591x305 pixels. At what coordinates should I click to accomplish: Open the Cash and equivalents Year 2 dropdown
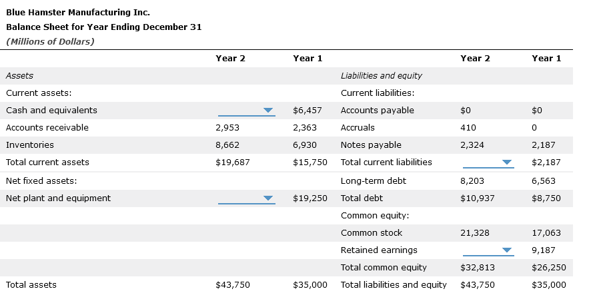[x=246, y=111]
